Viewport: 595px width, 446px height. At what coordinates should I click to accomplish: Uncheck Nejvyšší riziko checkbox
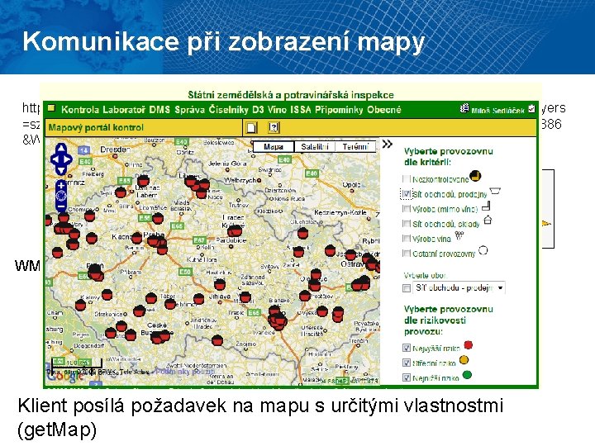407,348
